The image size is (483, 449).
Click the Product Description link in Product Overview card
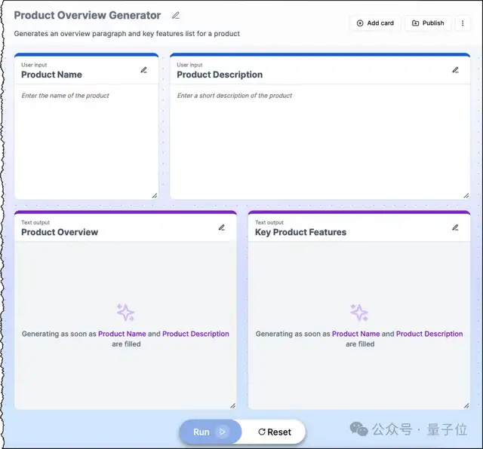click(x=195, y=334)
